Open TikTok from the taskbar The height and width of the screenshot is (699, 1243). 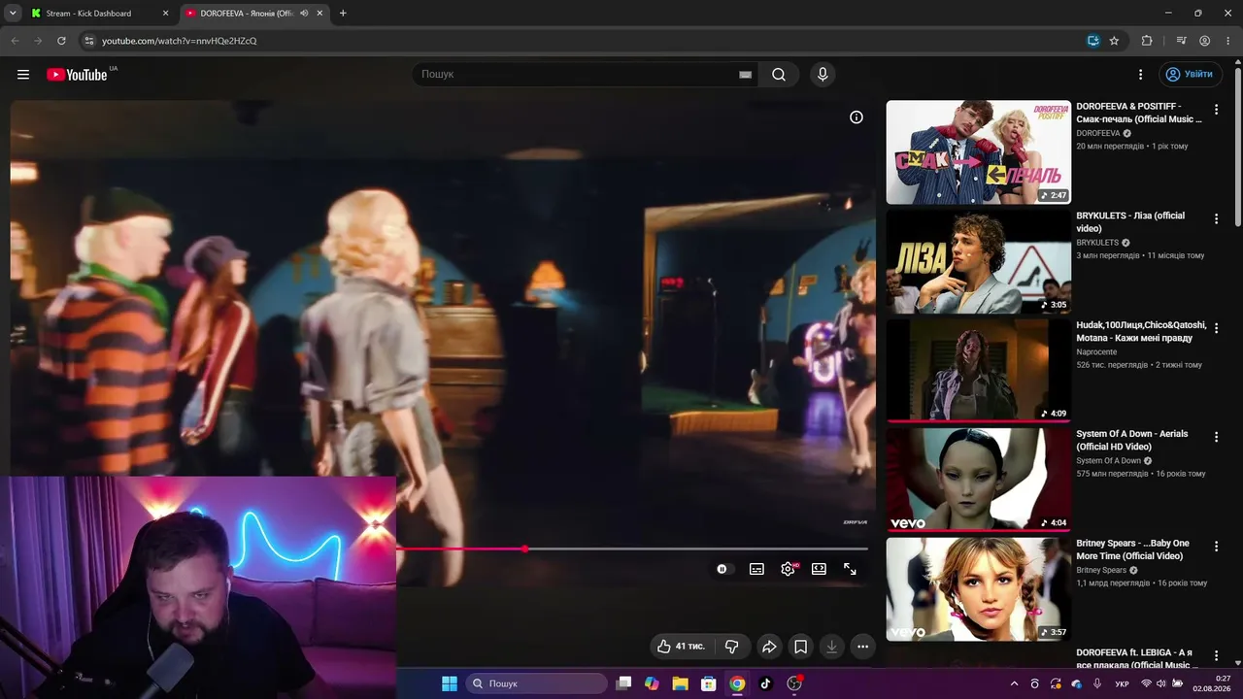pos(765,683)
